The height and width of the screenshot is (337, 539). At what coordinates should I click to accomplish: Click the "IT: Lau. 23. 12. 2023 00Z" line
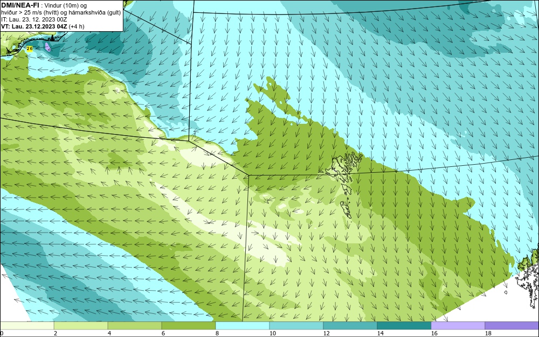[x=34, y=19]
